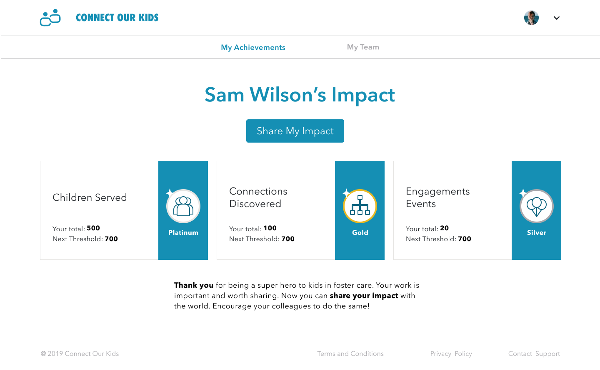600x370 pixels.
Task: Open the Privacy Policy link
Action: click(x=451, y=353)
